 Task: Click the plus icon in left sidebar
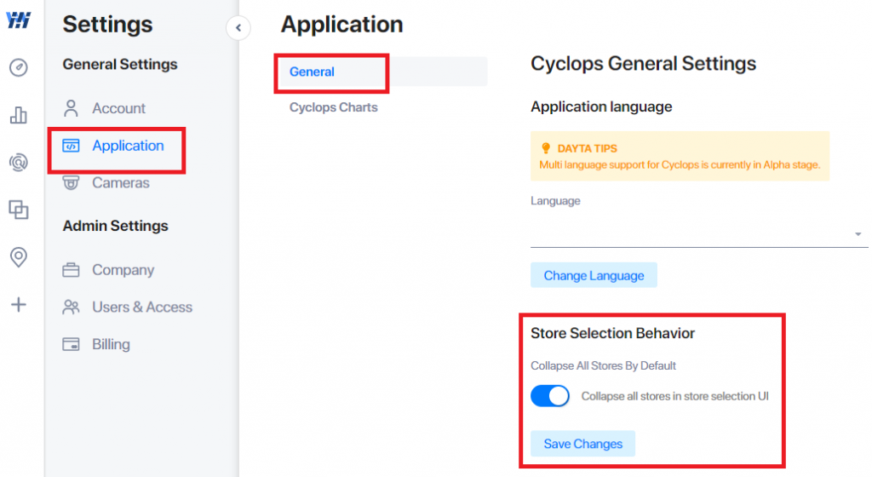click(19, 305)
